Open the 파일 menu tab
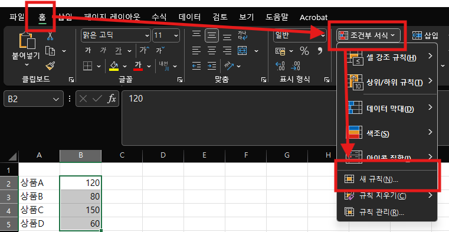 click(17, 18)
